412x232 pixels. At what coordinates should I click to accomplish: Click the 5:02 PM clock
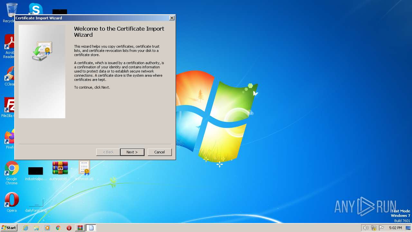click(x=395, y=228)
